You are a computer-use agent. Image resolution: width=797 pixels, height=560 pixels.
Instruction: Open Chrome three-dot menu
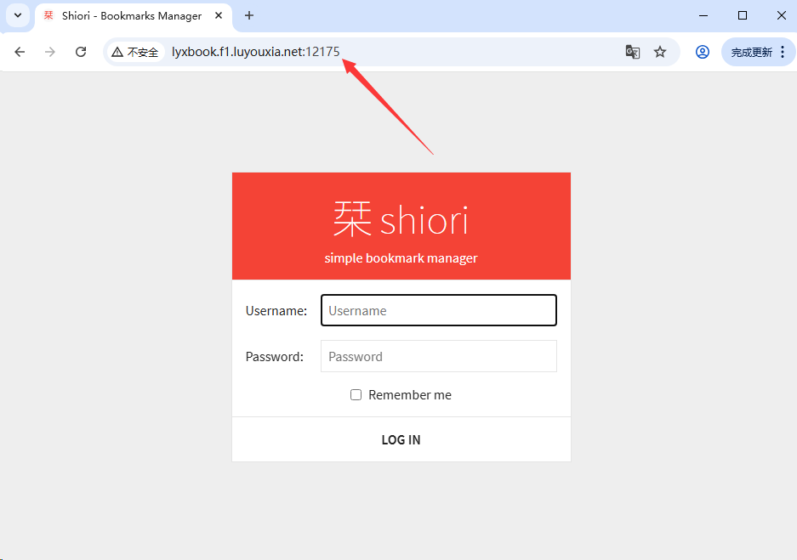coord(783,52)
